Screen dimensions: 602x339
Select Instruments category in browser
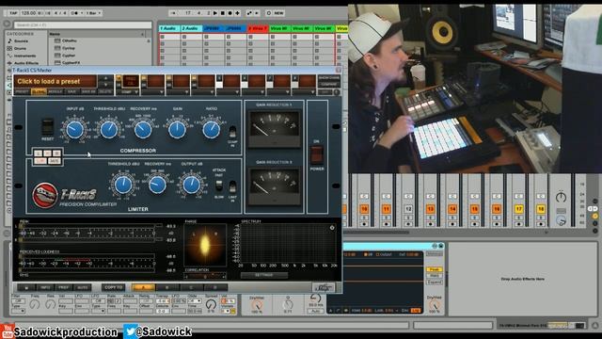click(x=25, y=56)
